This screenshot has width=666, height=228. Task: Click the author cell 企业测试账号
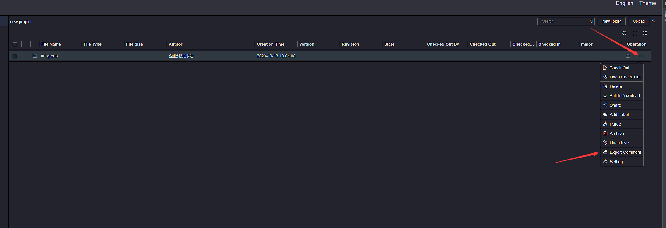(181, 56)
